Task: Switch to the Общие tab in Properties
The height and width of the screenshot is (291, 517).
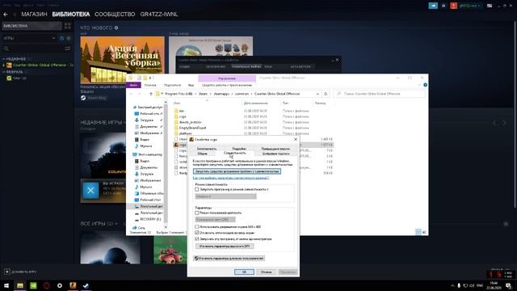Action: pos(202,154)
